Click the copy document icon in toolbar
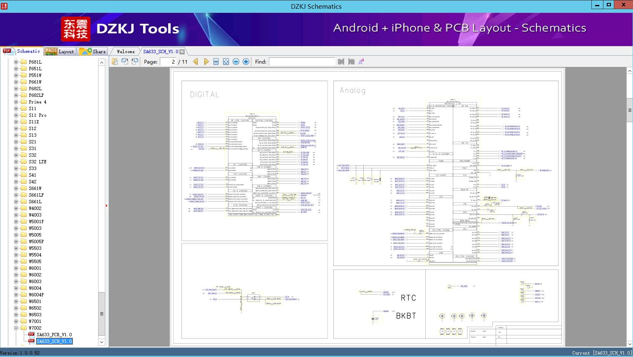 coord(115,62)
